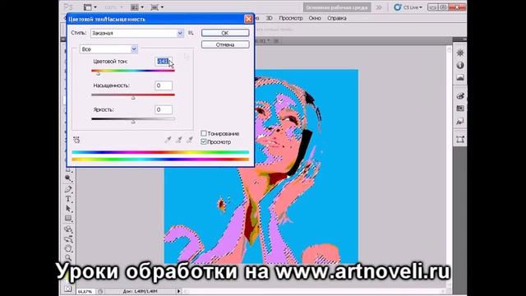
Task: Enable the Тонирование checkbox
Action: [x=204, y=133]
